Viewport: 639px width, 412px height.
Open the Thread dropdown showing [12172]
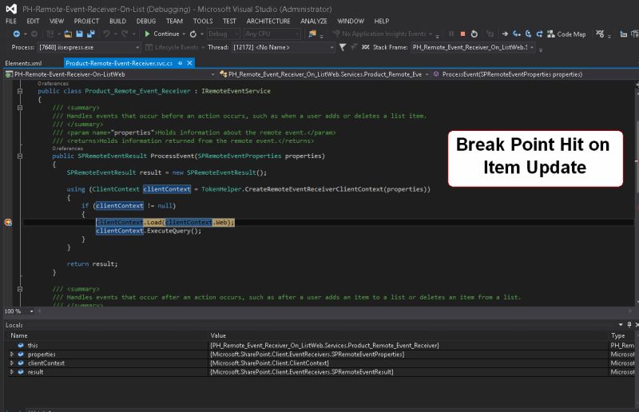[283, 48]
